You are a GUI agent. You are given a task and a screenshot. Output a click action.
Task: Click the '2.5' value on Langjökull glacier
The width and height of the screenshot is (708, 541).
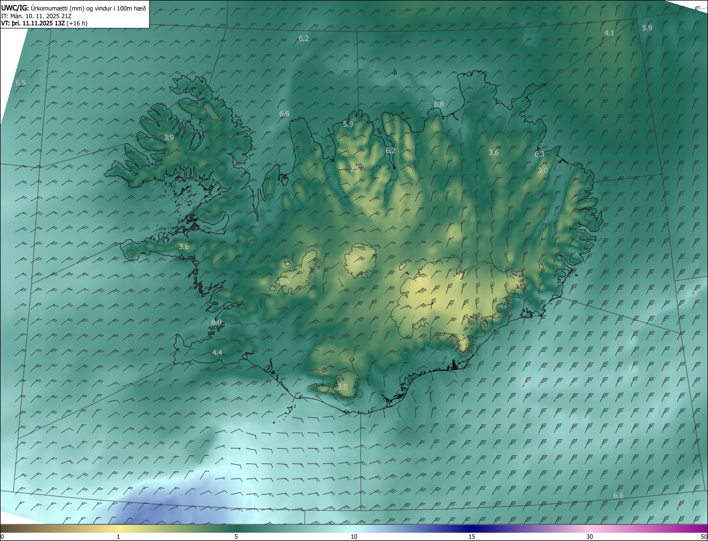tap(284, 282)
